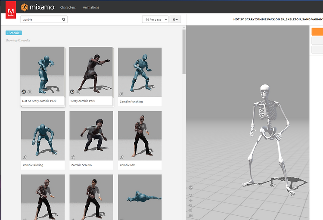This screenshot has height=220, width=323.
Task: Remove the "Zombie" filter tag
Action: click(14, 33)
